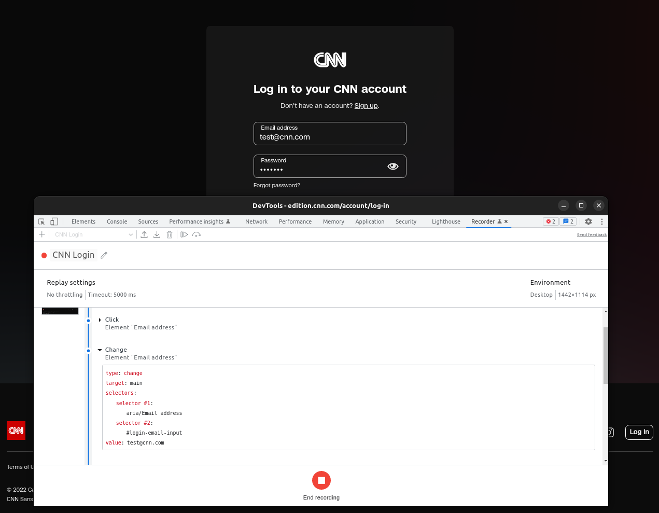Open the Performance tab
Screen dimensions: 659x513
pos(296,221)
